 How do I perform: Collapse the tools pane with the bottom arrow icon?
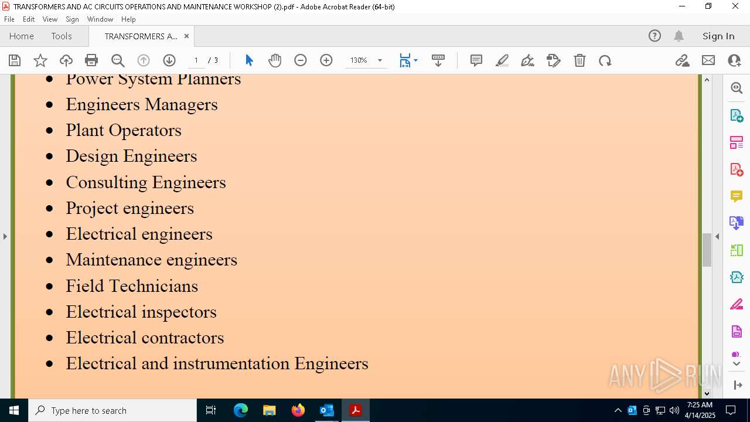(x=737, y=385)
